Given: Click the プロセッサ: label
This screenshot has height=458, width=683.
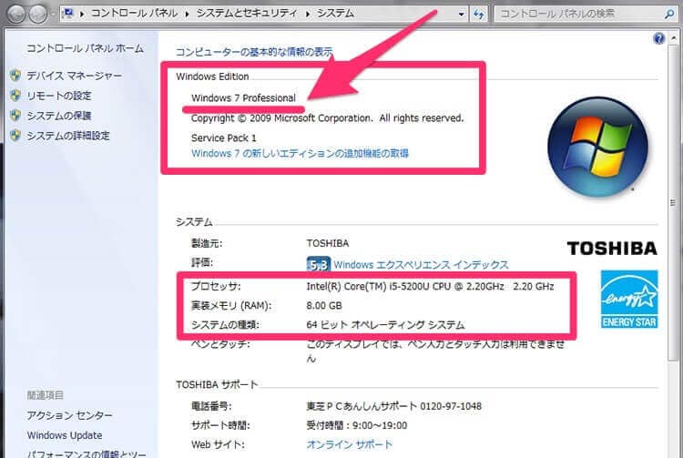Looking at the screenshot, I should (x=216, y=287).
